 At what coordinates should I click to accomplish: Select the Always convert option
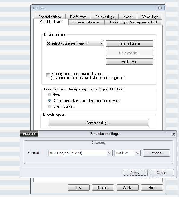50,106
